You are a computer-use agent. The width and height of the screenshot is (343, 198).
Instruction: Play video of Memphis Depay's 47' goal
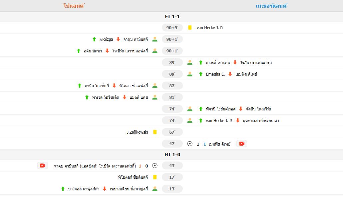click(x=242, y=144)
